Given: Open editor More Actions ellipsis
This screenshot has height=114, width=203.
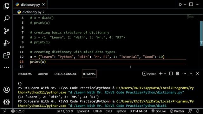Looking at the screenshot, I should click(x=198, y=4).
